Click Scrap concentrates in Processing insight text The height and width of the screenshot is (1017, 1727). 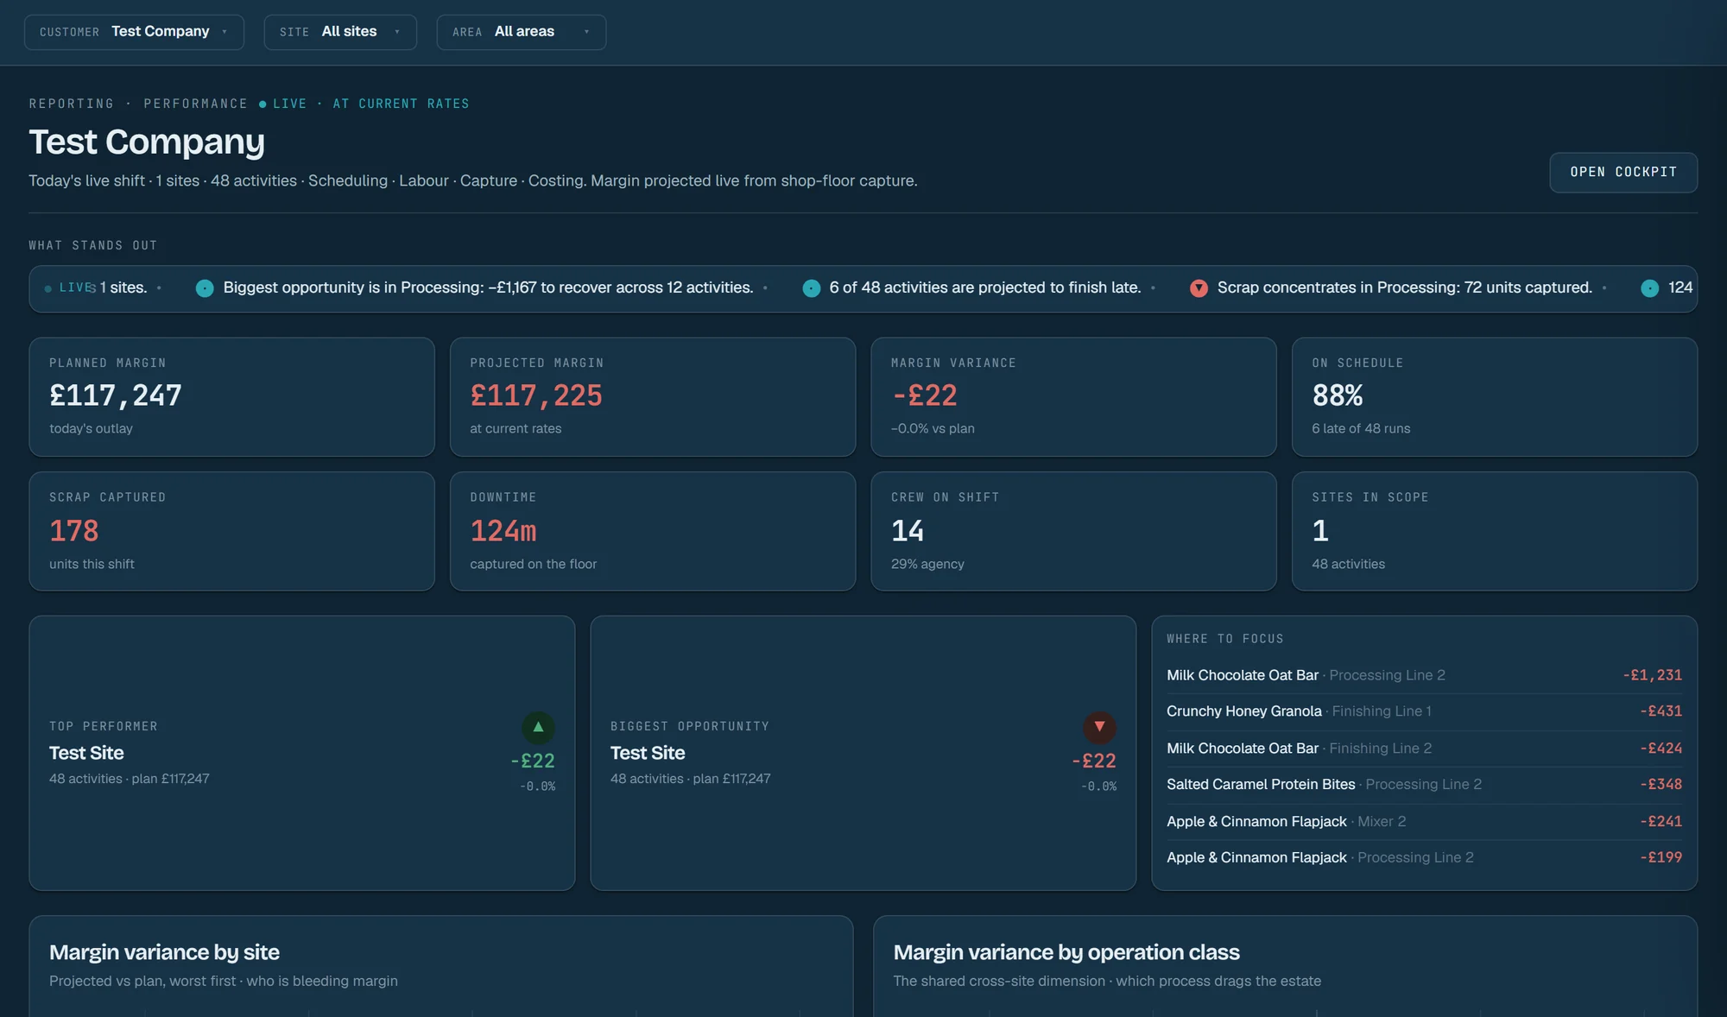point(1405,287)
